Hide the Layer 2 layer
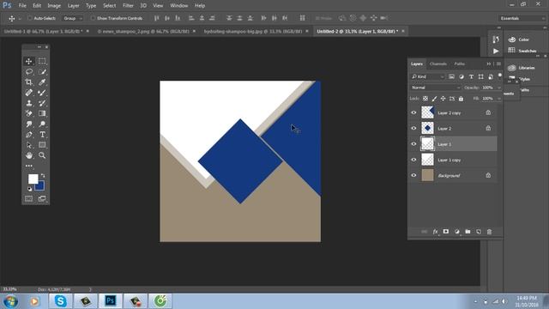549x309 pixels. coord(413,128)
